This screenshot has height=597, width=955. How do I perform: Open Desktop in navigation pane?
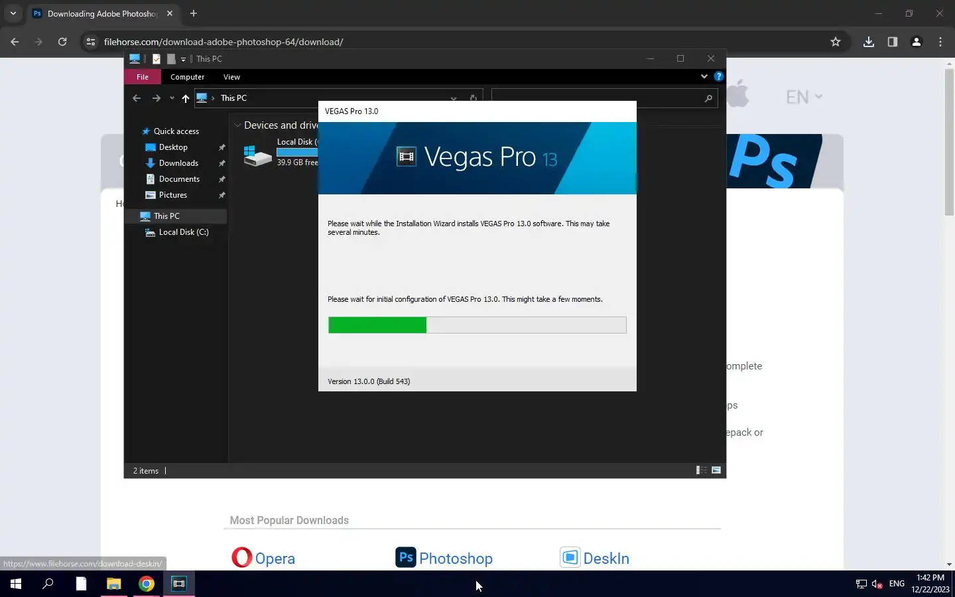(173, 147)
